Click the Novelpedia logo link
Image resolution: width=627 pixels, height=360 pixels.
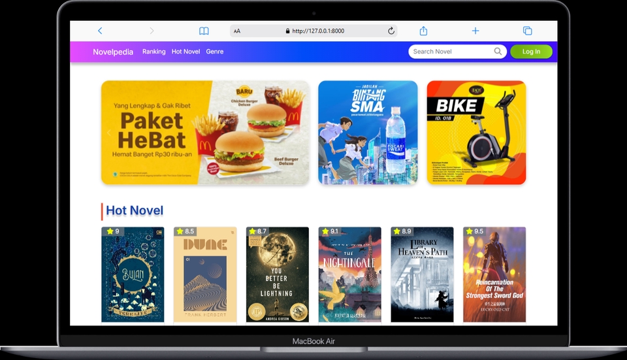tap(113, 52)
